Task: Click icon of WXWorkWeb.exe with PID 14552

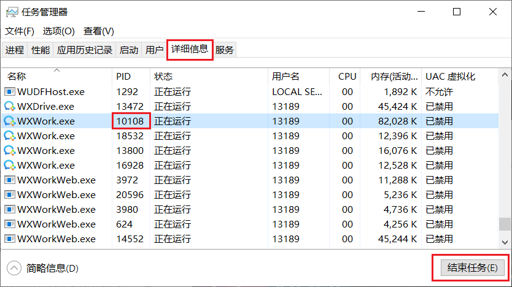Action: click(x=10, y=239)
